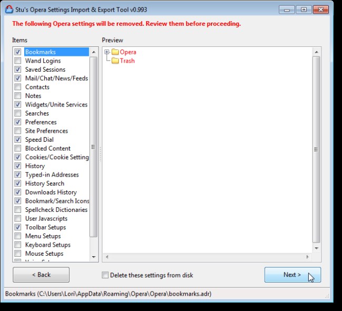
Task: Uncheck Downloads History checkbox
Action: click(18, 192)
